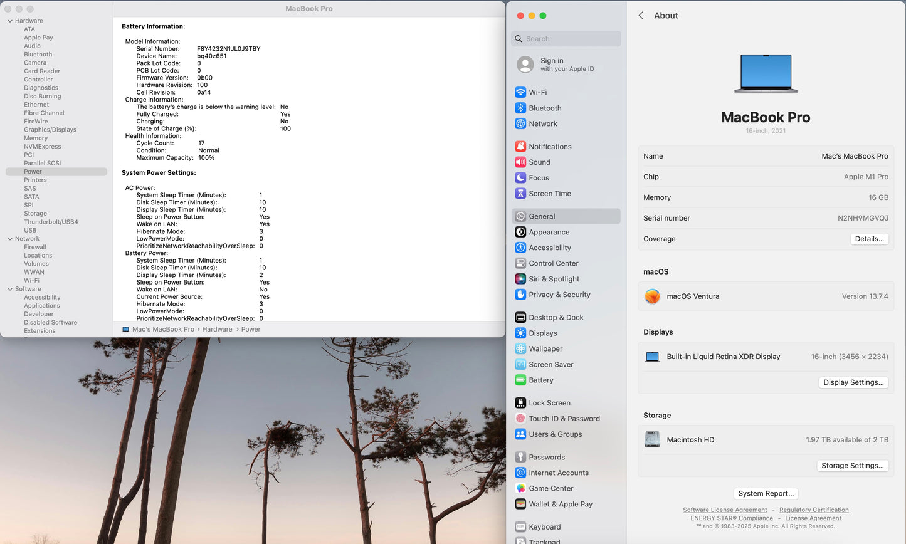
Task: Open the Passwords key icon
Action: pos(520,458)
